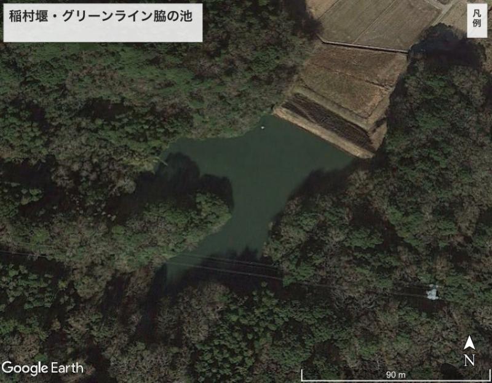
Task: Click the large rice paddy at the top
Action: click(379, 23)
